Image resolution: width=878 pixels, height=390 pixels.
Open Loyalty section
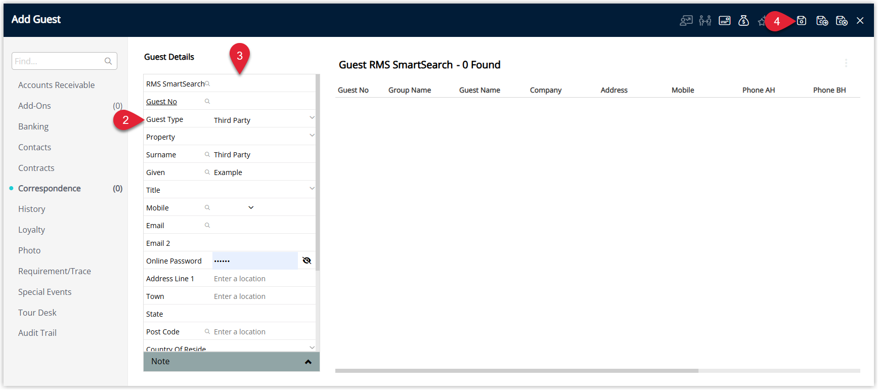pyautogui.click(x=31, y=230)
